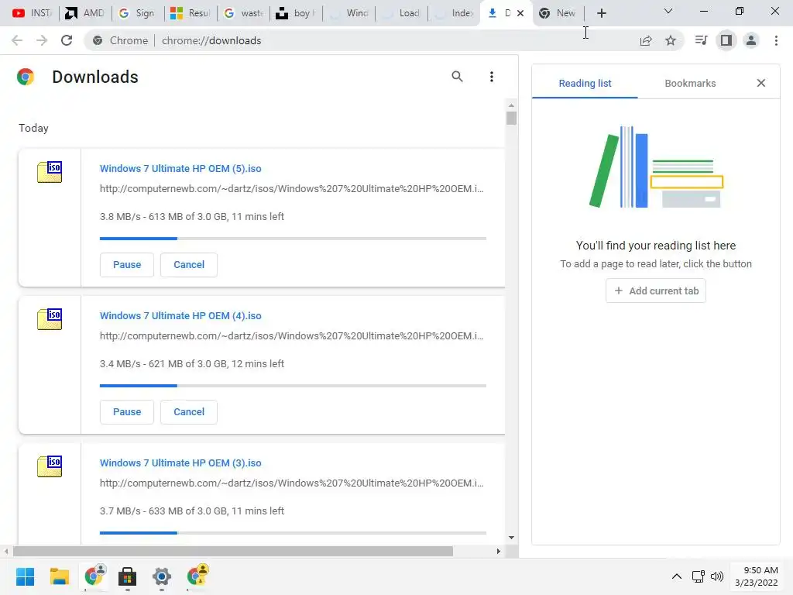This screenshot has width=793, height=595.
Task: Switch to the Index tab
Action: pos(454,13)
